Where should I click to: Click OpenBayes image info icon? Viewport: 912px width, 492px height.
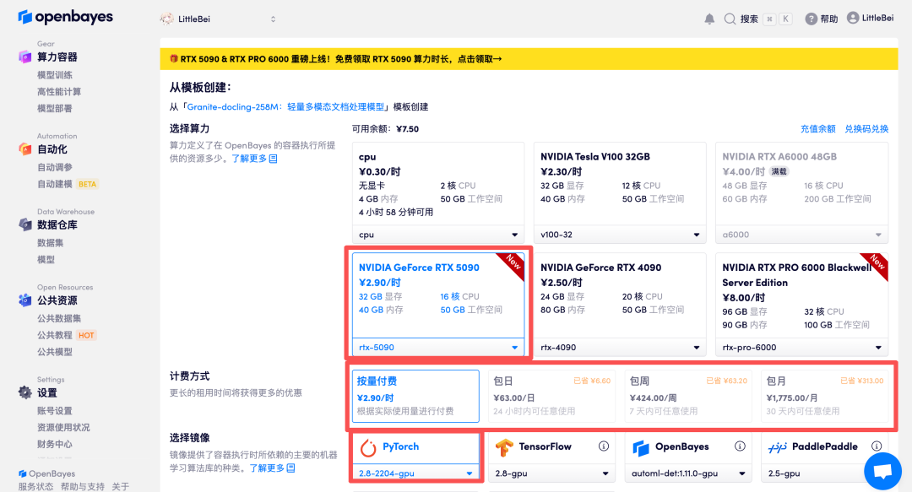click(740, 446)
